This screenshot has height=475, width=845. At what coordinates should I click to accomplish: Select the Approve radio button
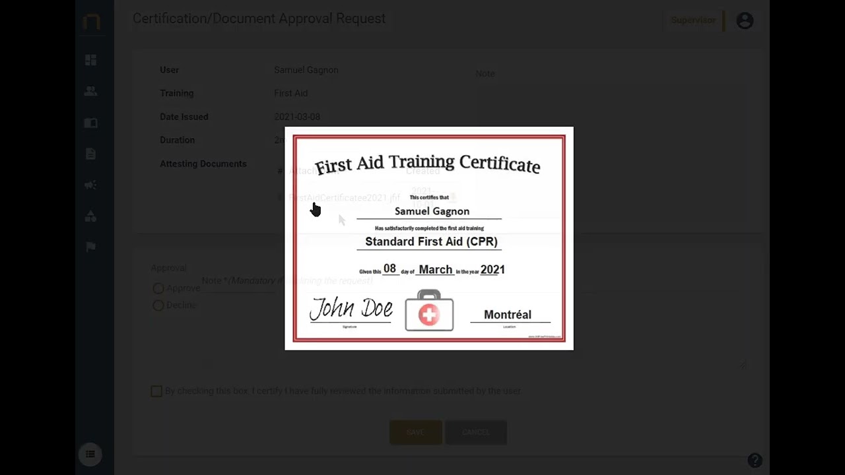point(158,288)
